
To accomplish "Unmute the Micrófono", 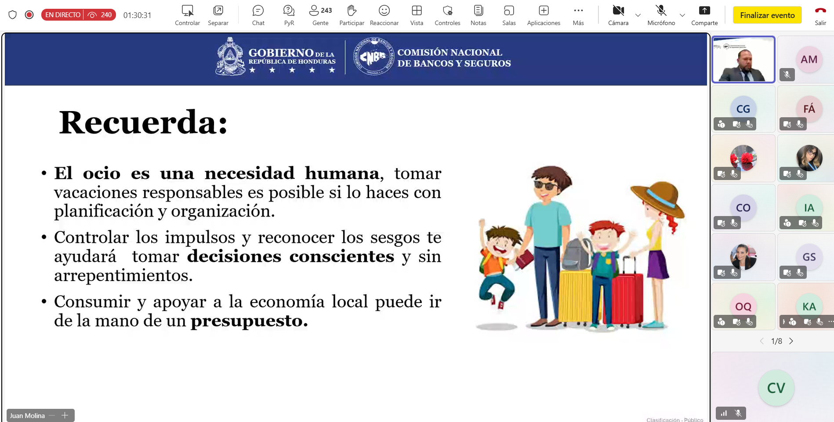I will 661,15.
